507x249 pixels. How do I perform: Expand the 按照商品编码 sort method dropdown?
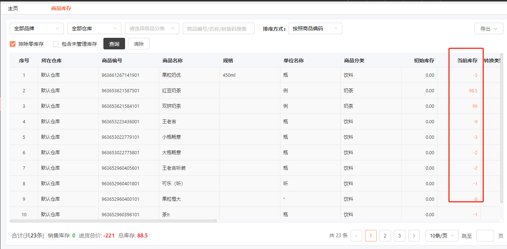[x=315, y=28]
